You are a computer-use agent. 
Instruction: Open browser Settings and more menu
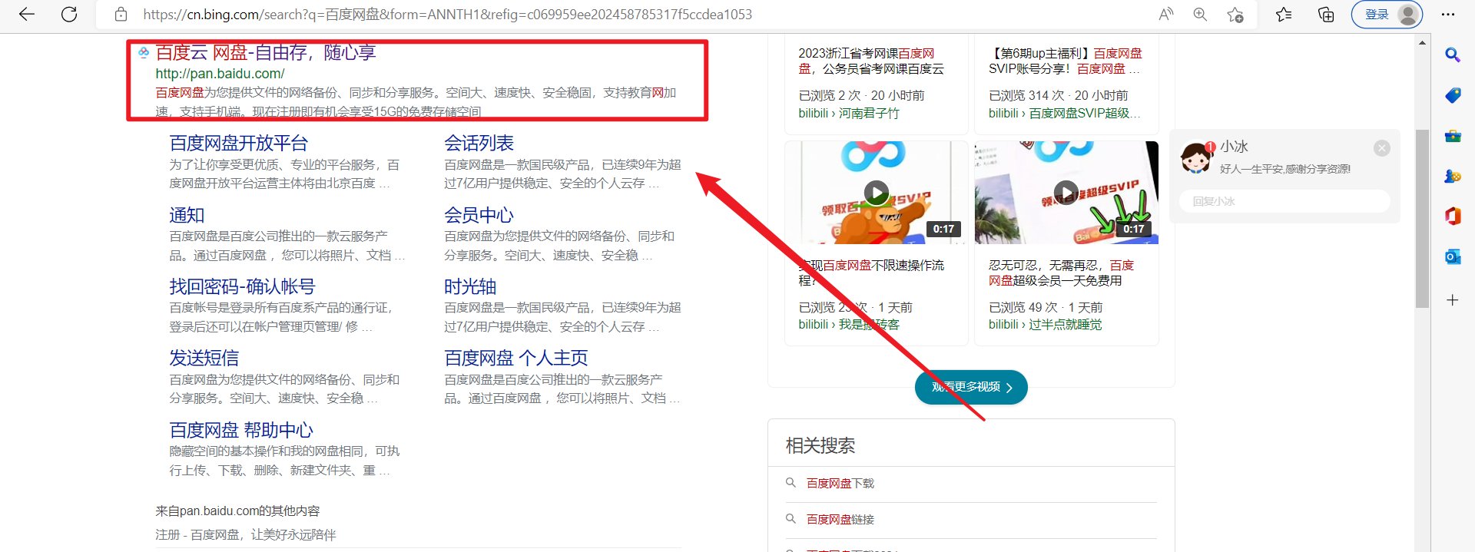click(1448, 15)
